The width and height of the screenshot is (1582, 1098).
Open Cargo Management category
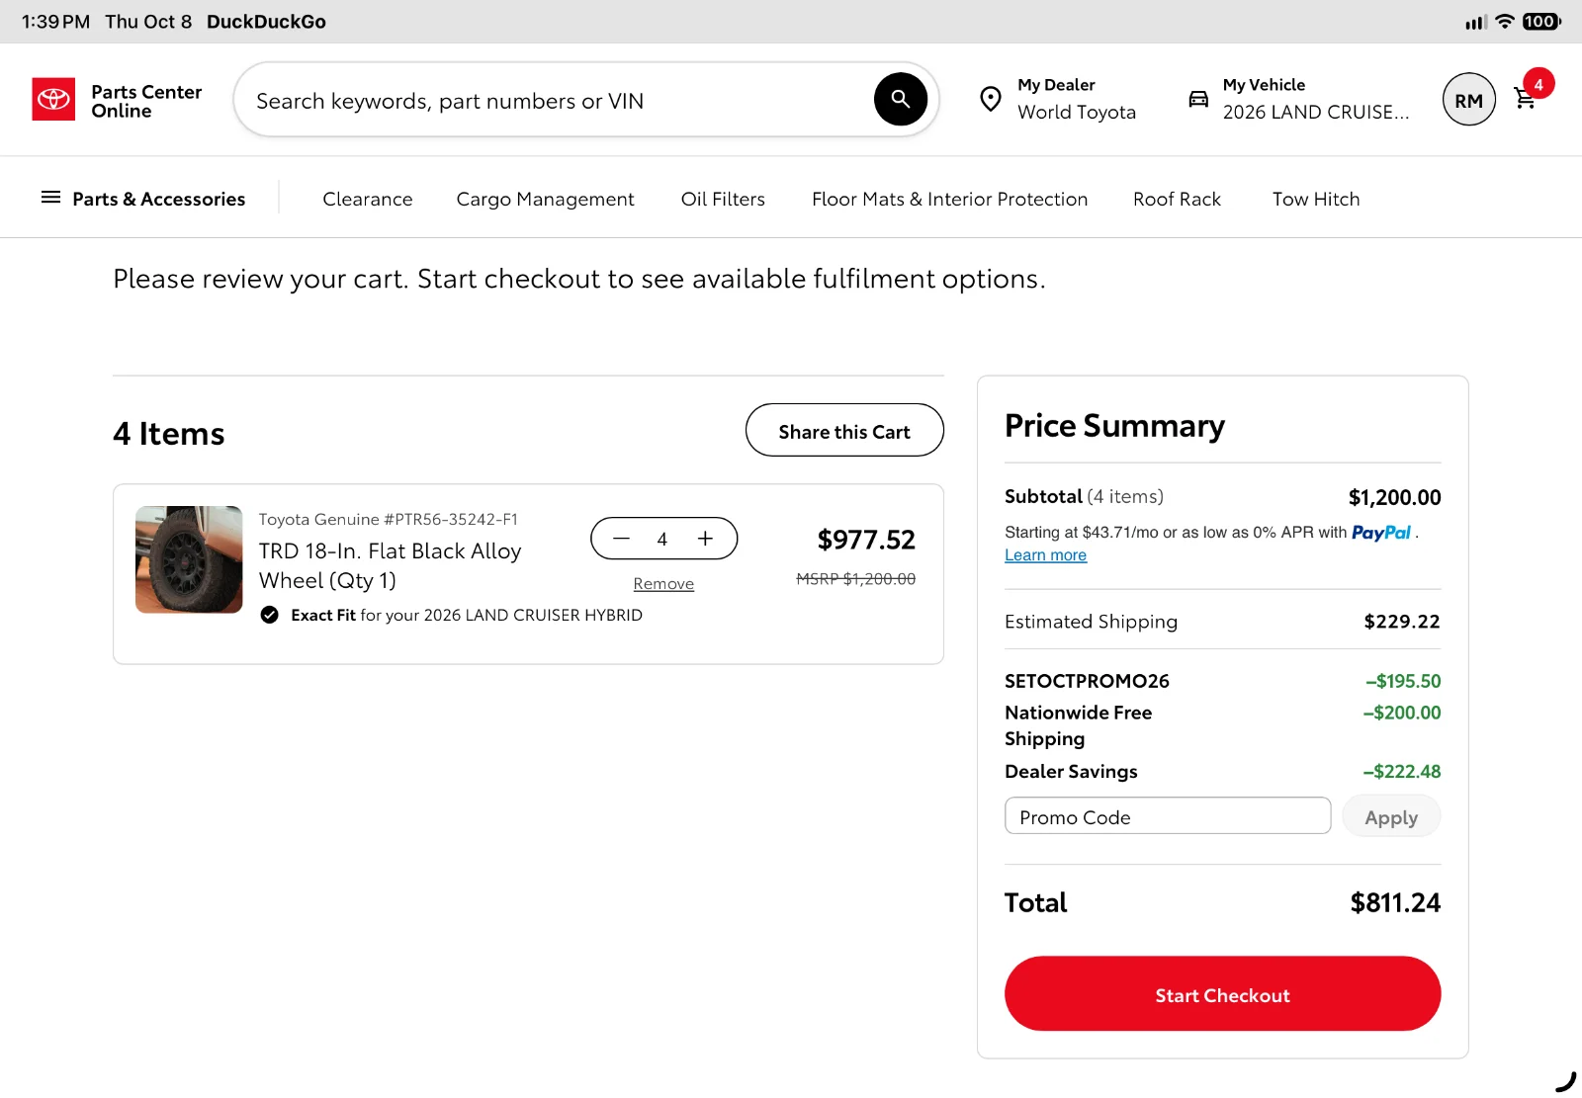(x=545, y=199)
